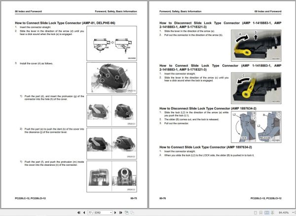Click the yellow lever connect photo with arrow c
The image size is (296, 216).
[x=256, y=88]
